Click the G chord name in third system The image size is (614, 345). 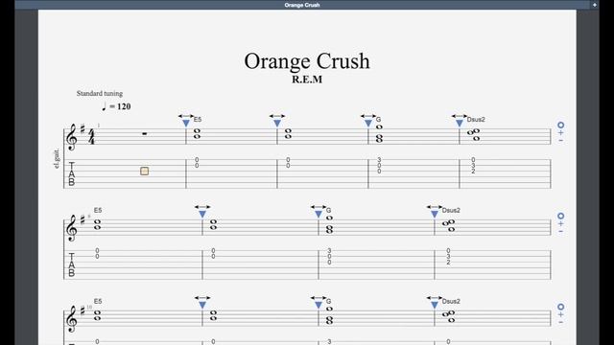coord(328,301)
